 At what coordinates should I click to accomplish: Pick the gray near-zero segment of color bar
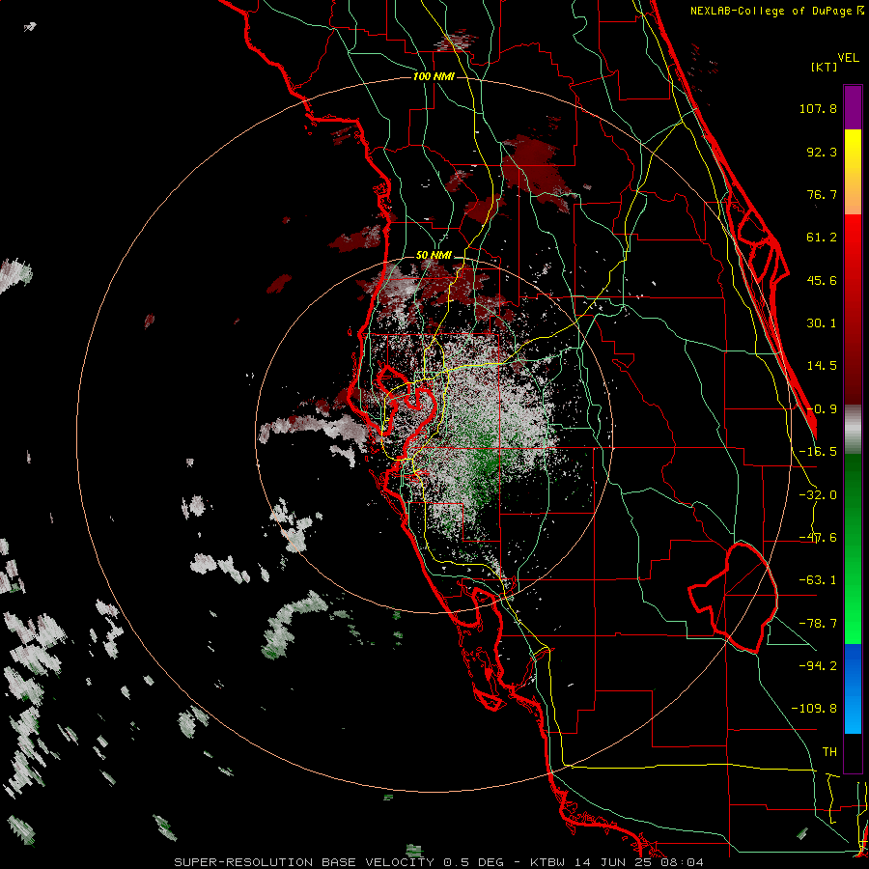(853, 430)
